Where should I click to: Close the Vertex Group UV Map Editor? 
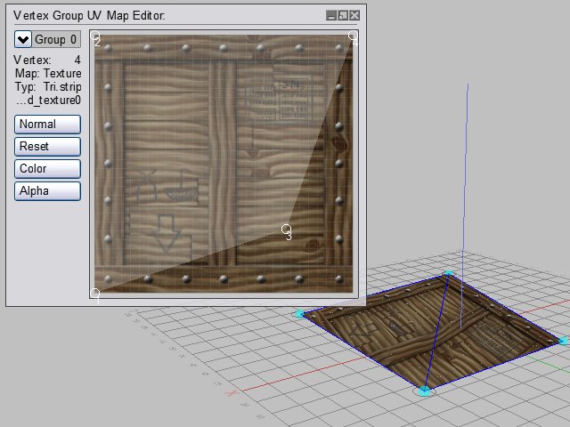(x=354, y=15)
